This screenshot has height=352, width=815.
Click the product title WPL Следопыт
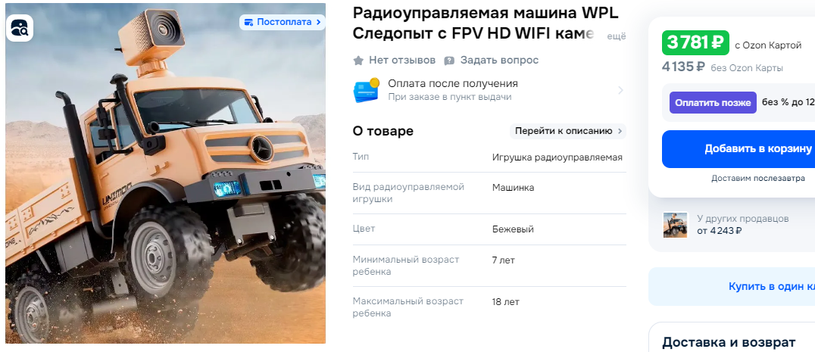pos(486,23)
